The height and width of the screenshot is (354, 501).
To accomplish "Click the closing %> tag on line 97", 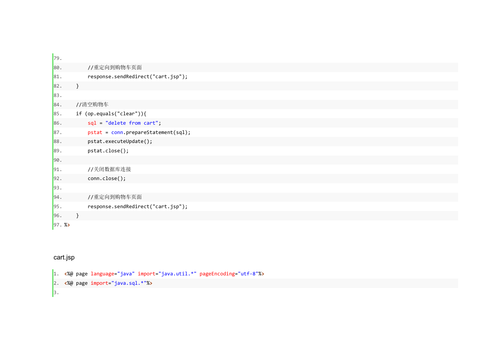I will point(67,225).
